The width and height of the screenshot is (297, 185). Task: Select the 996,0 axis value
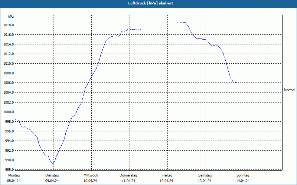[x=9, y=131]
